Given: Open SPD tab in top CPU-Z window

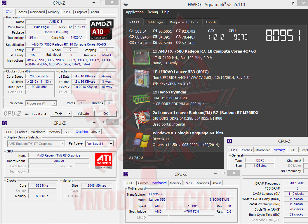Looking at the screenshot, I should (67, 12).
